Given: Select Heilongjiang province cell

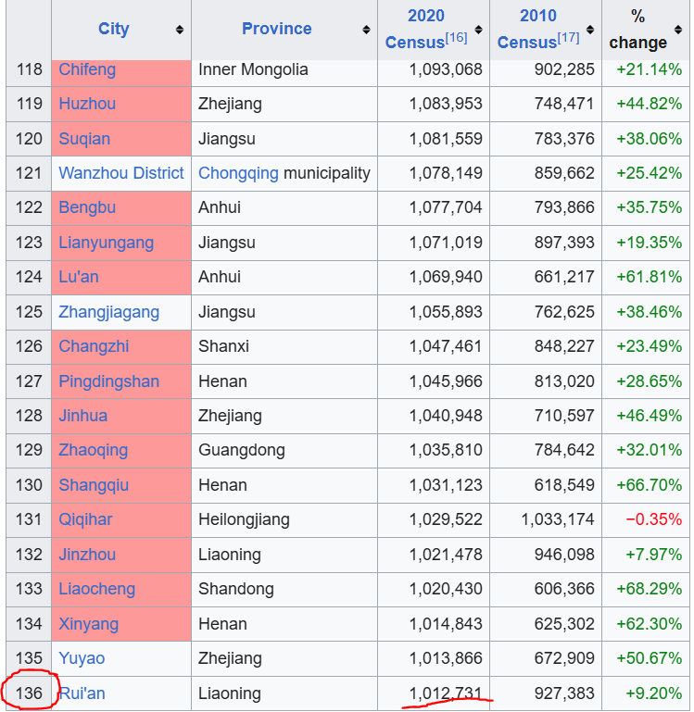Looking at the screenshot, I should (284, 519).
